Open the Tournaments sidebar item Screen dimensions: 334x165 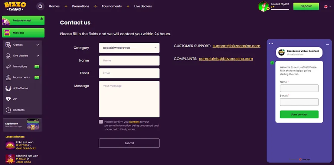22,77
